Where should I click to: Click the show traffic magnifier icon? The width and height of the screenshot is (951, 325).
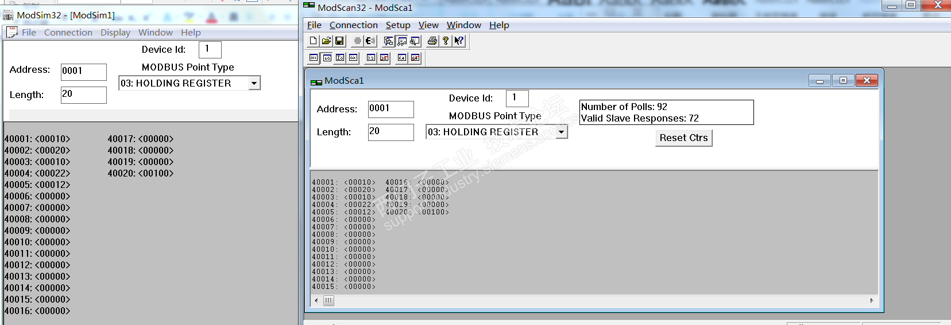point(415,41)
